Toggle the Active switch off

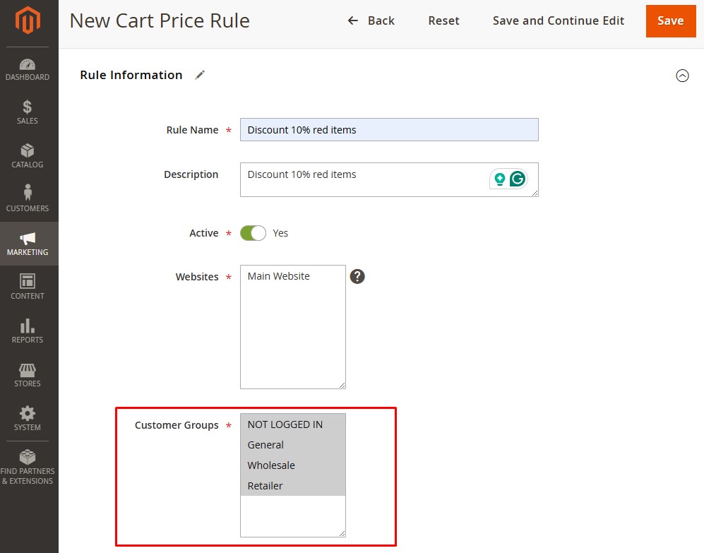click(x=253, y=233)
